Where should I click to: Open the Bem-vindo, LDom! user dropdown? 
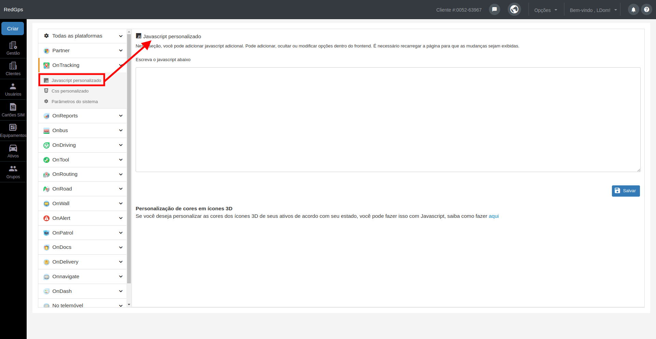click(593, 10)
